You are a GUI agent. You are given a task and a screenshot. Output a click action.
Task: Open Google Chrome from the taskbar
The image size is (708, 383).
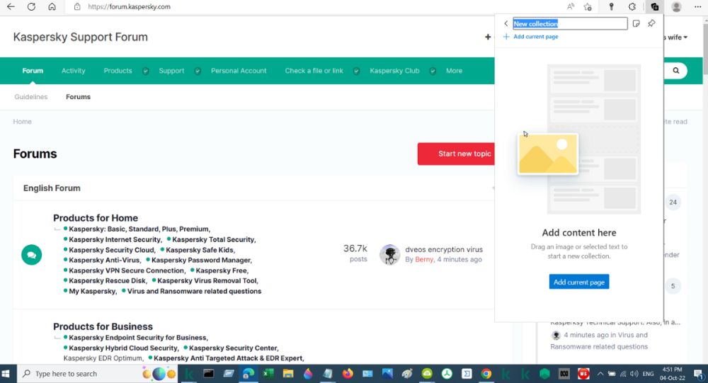pos(486,374)
